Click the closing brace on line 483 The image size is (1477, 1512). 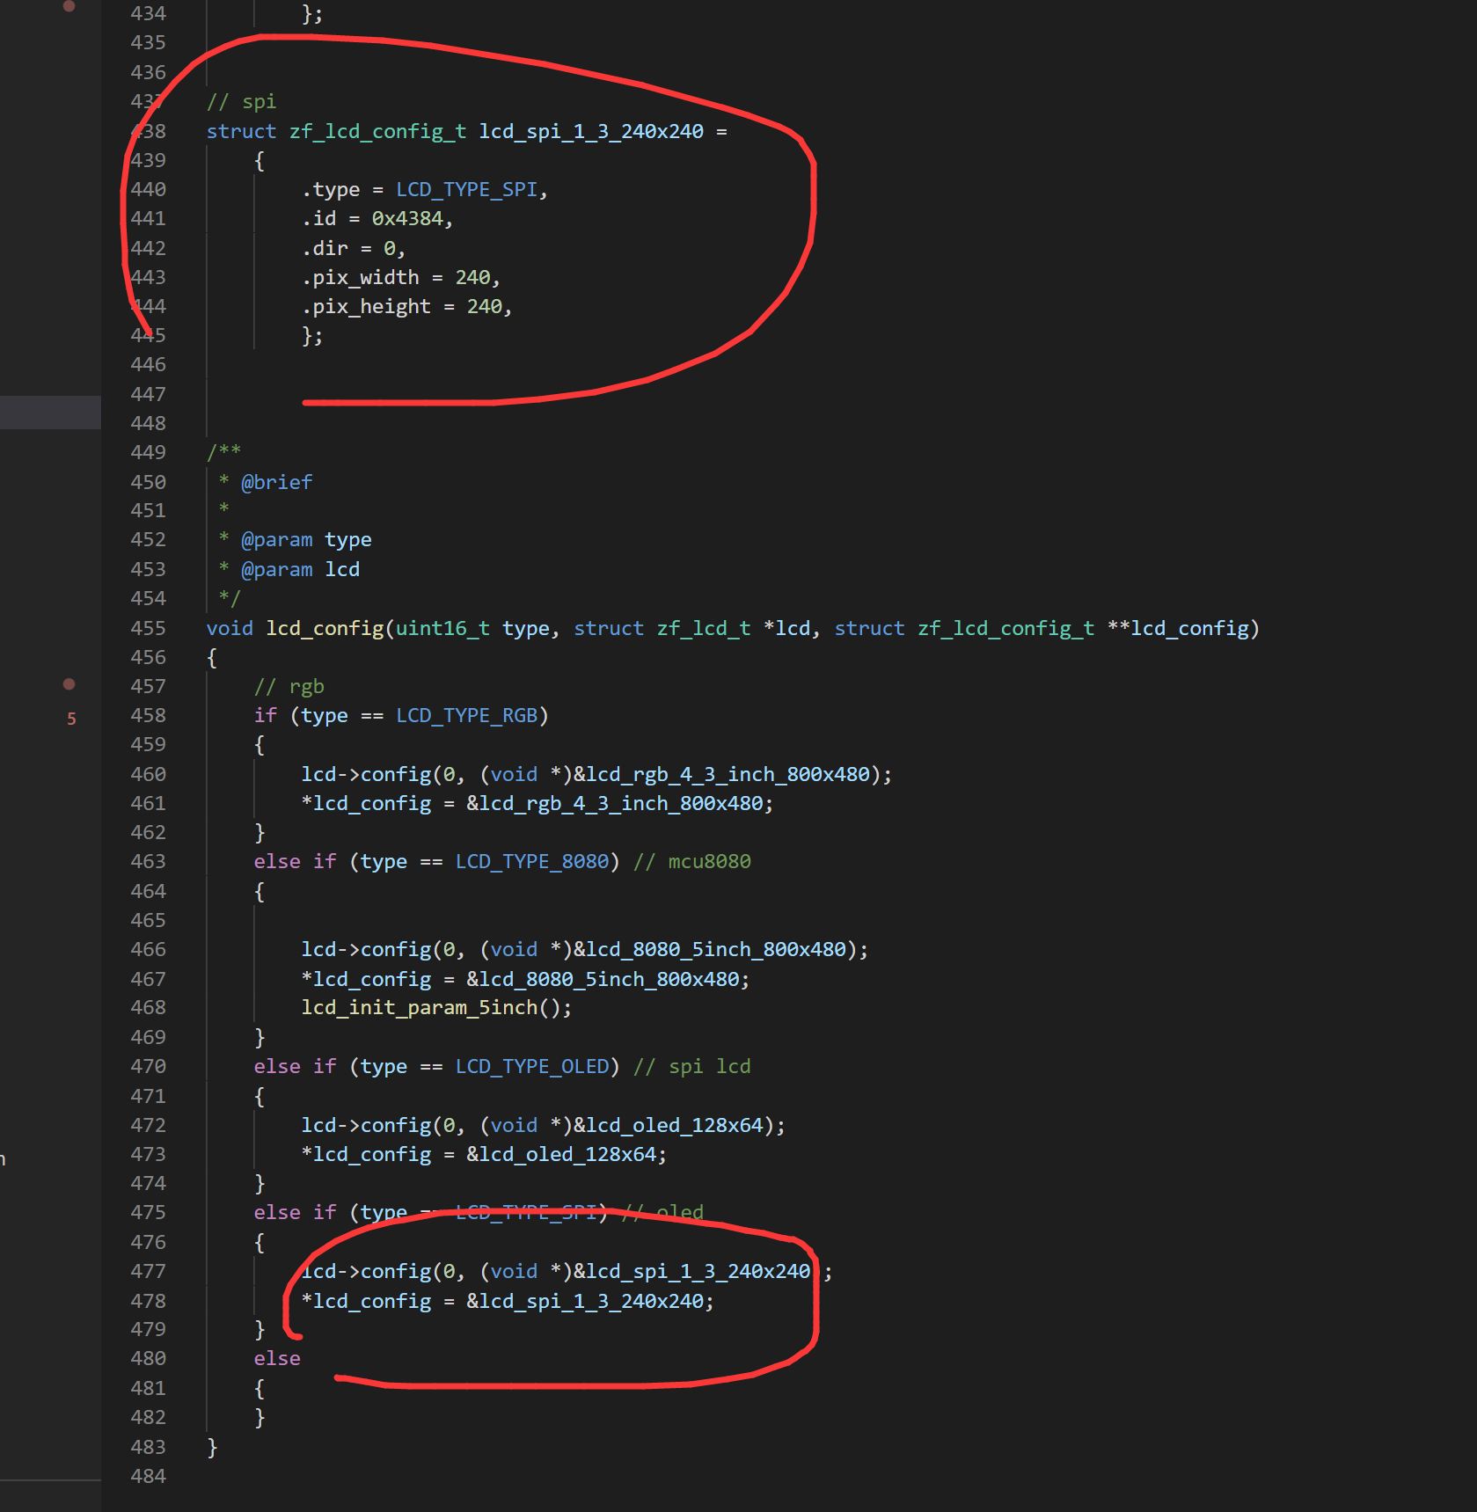click(212, 1447)
